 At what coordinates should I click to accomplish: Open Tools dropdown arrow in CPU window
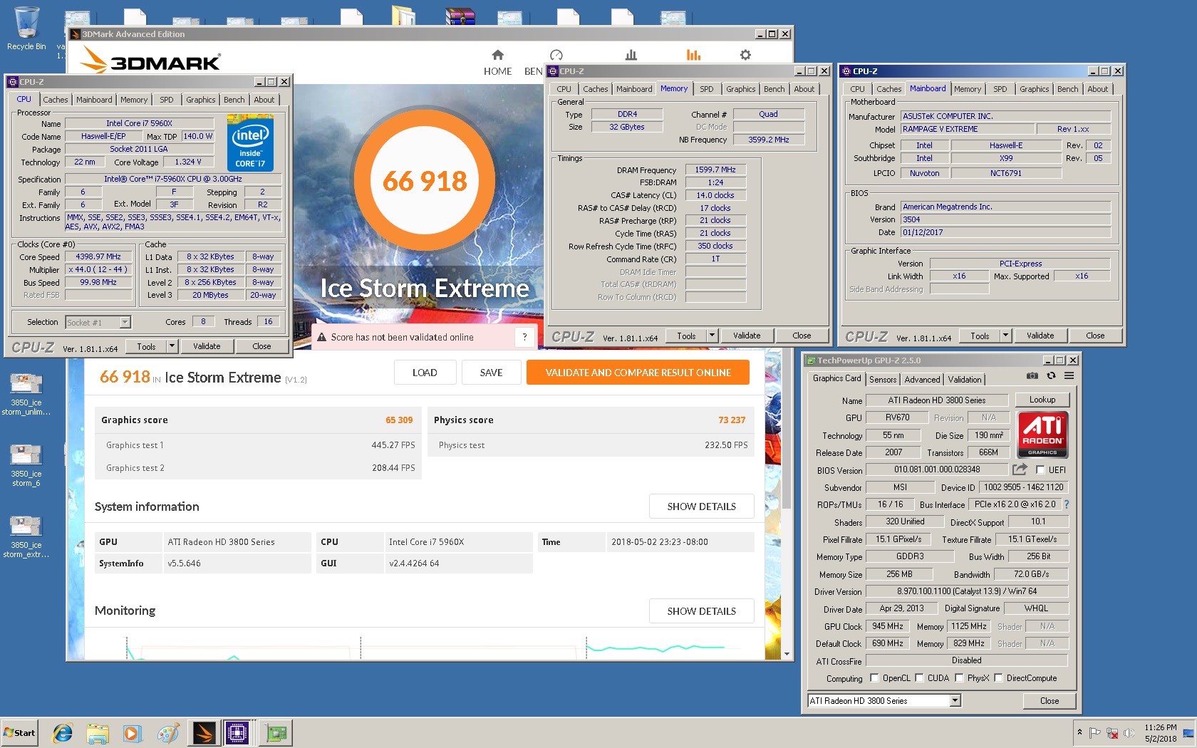click(171, 346)
